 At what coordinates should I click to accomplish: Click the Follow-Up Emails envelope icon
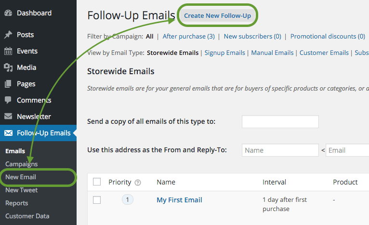[x=8, y=133]
